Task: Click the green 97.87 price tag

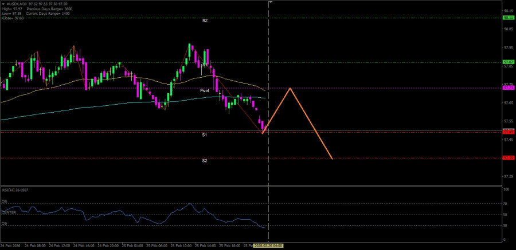Action: point(508,62)
